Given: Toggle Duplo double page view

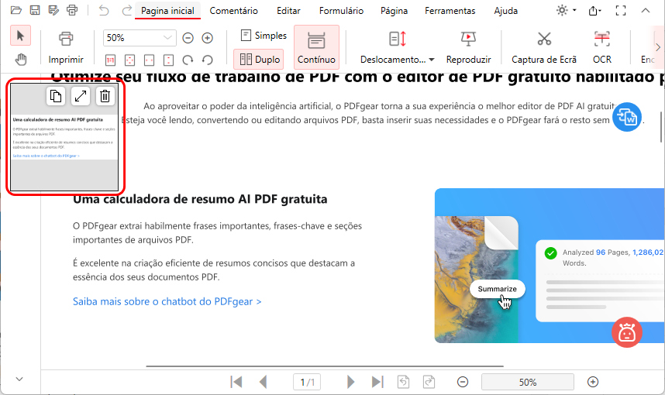Looking at the screenshot, I should tap(260, 60).
